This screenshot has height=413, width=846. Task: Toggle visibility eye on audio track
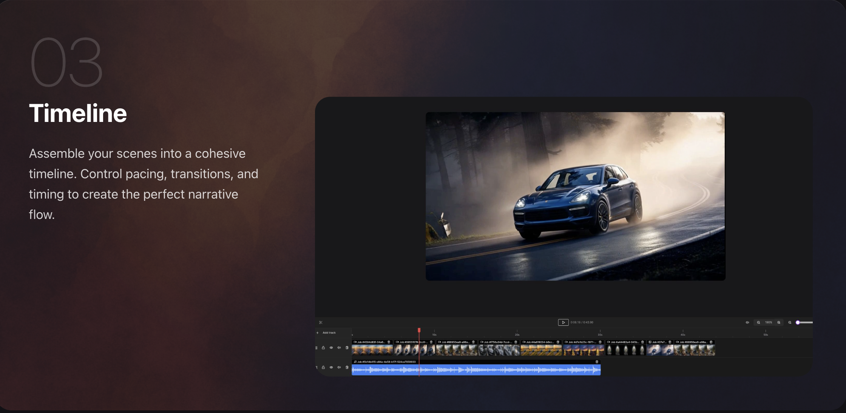[x=331, y=367]
